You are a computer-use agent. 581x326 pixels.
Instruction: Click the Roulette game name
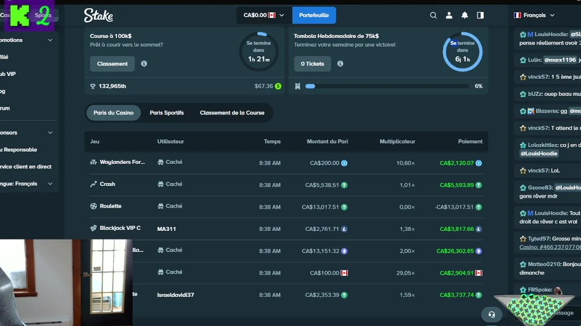[x=111, y=206]
